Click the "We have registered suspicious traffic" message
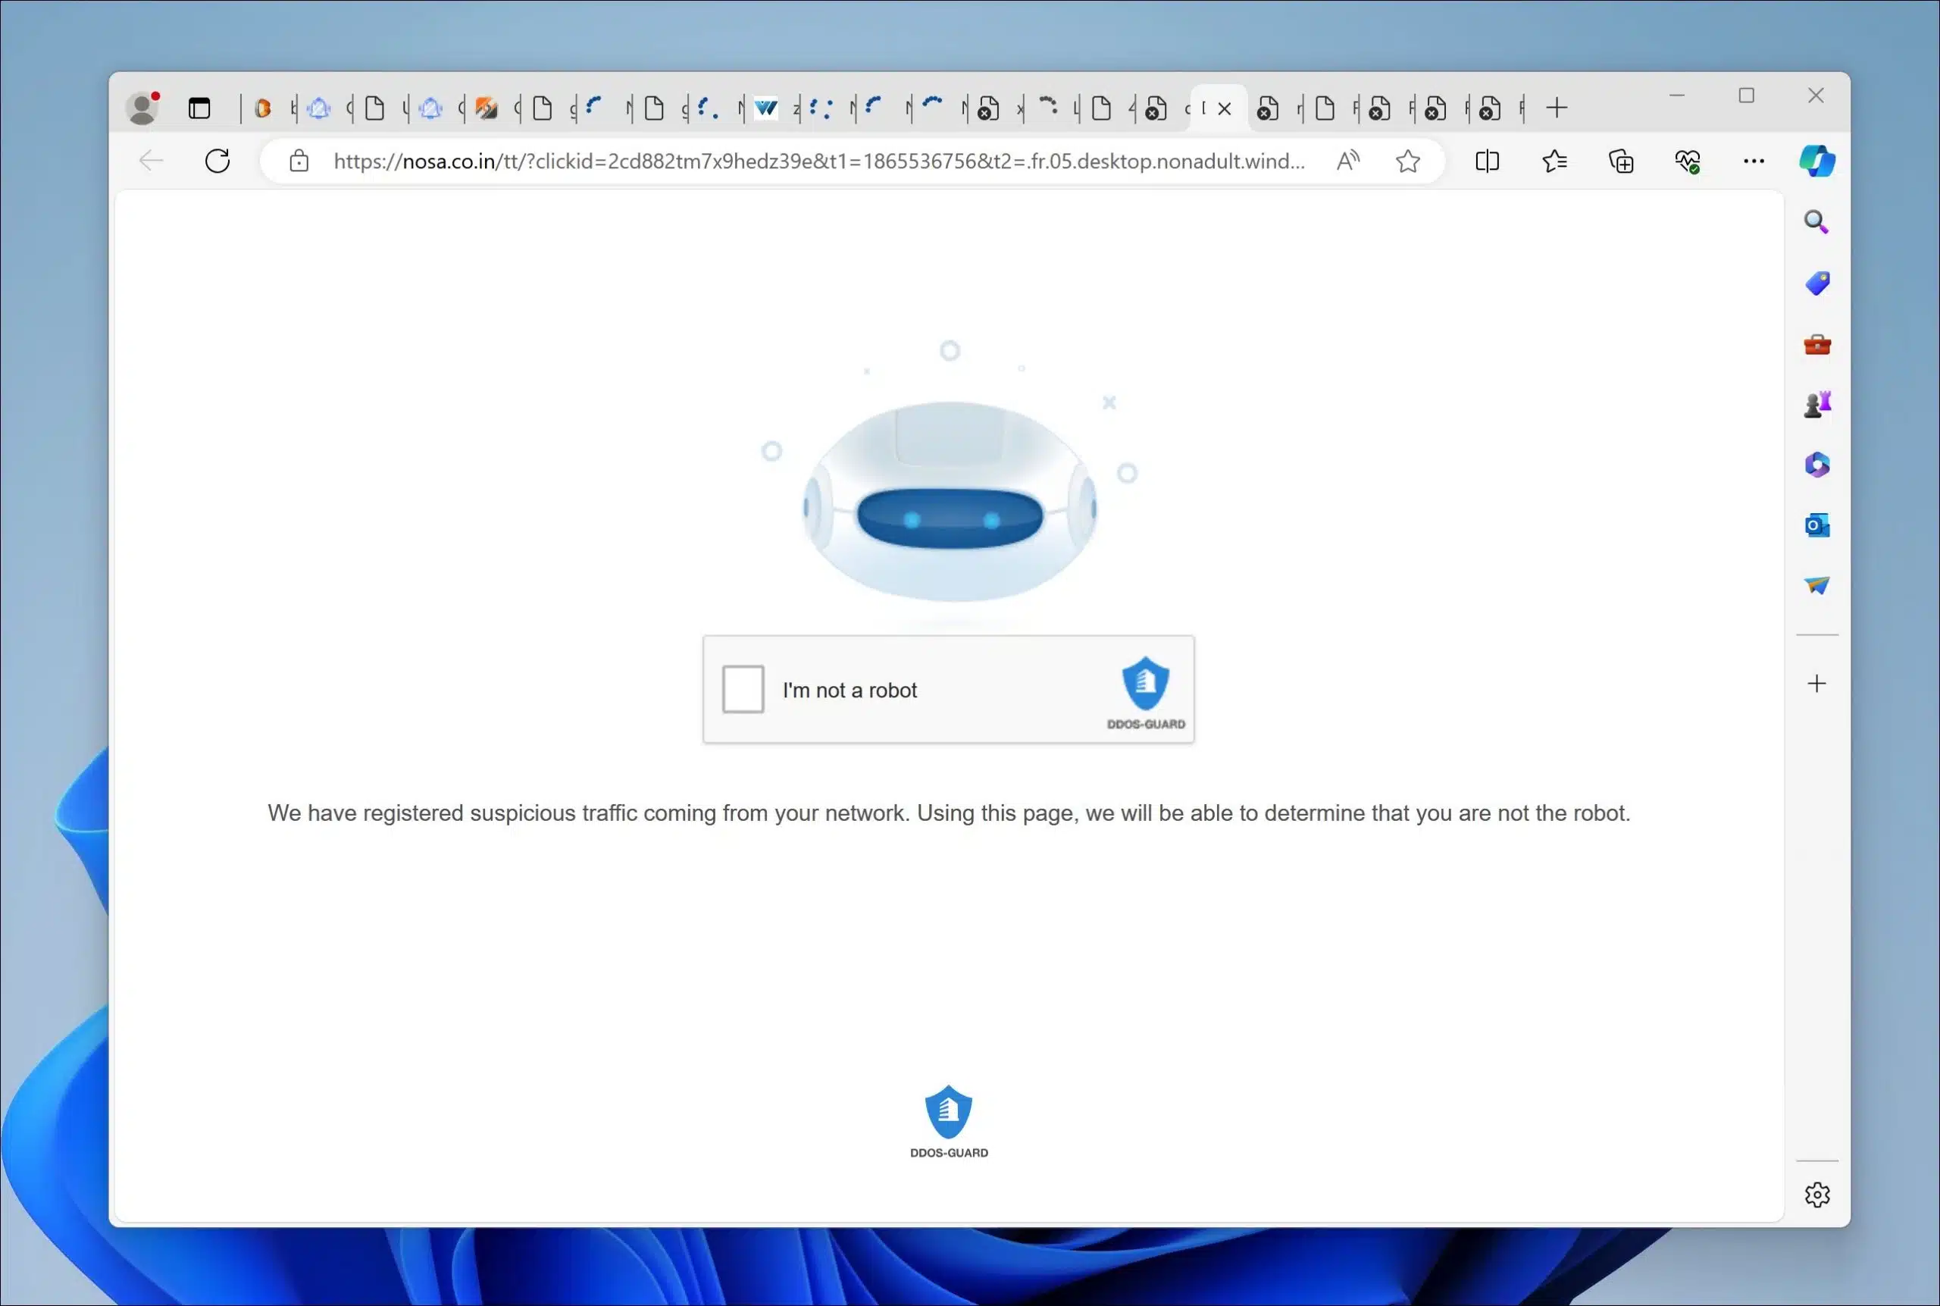Image resolution: width=1940 pixels, height=1306 pixels. pyautogui.click(x=948, y=813)
